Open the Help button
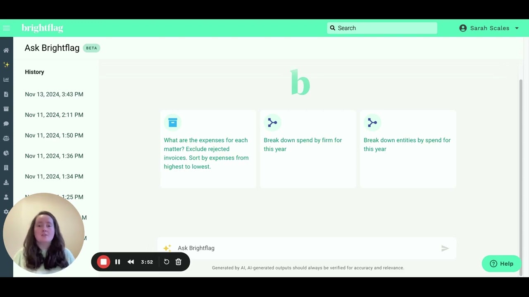This screenshot has width=529, height=297. coord(501,264)
